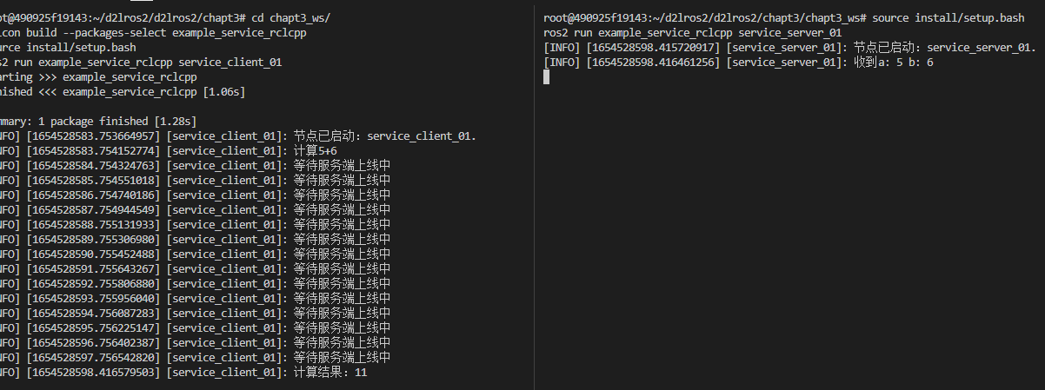The width and height of the screenshot is (1045, 390).
Task: Click the '计算结果: 11' result line
Action: [330, 373]
